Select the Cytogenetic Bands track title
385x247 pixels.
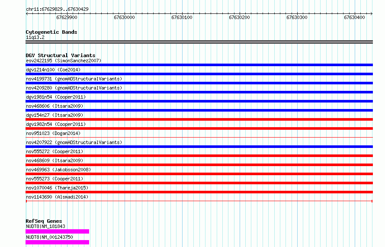51,32
